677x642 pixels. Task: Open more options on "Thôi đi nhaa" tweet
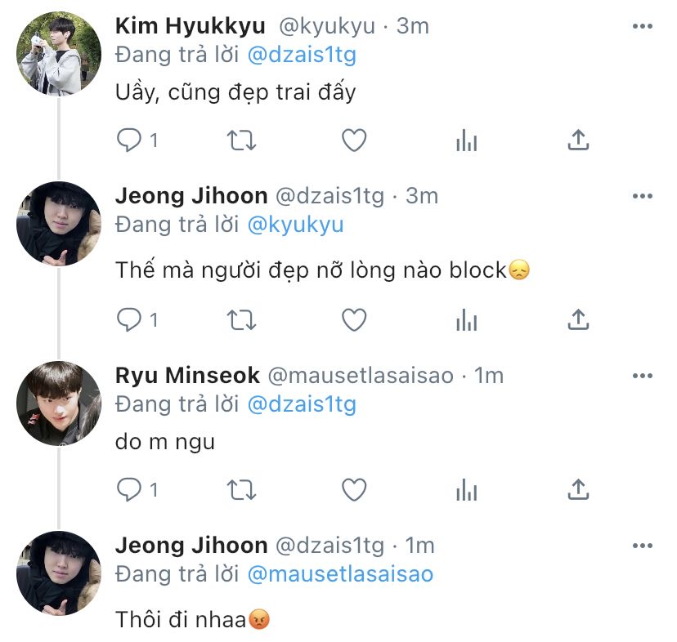643,546
